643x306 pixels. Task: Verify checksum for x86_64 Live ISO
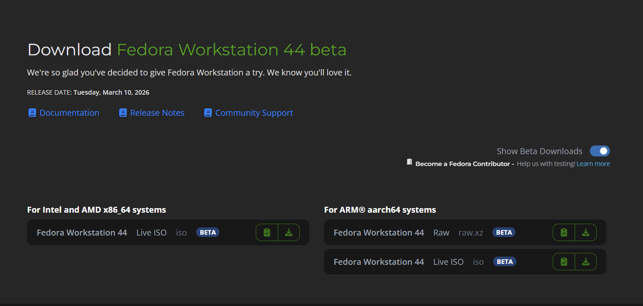(267, 232)
